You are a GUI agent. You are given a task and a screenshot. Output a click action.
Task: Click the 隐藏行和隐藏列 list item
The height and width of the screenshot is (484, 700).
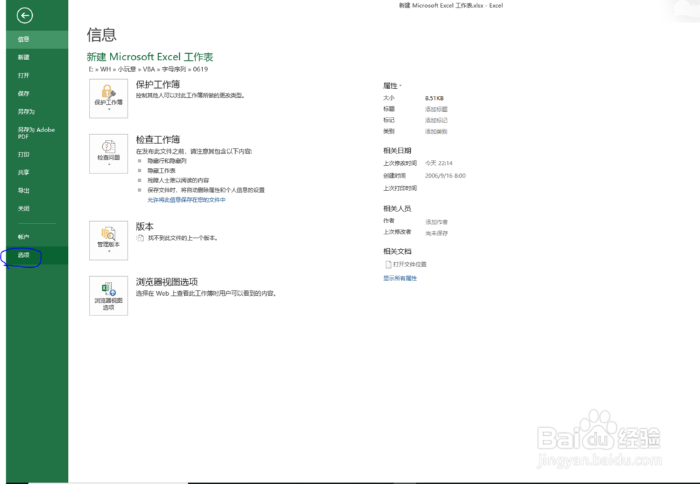pos(167,161)
